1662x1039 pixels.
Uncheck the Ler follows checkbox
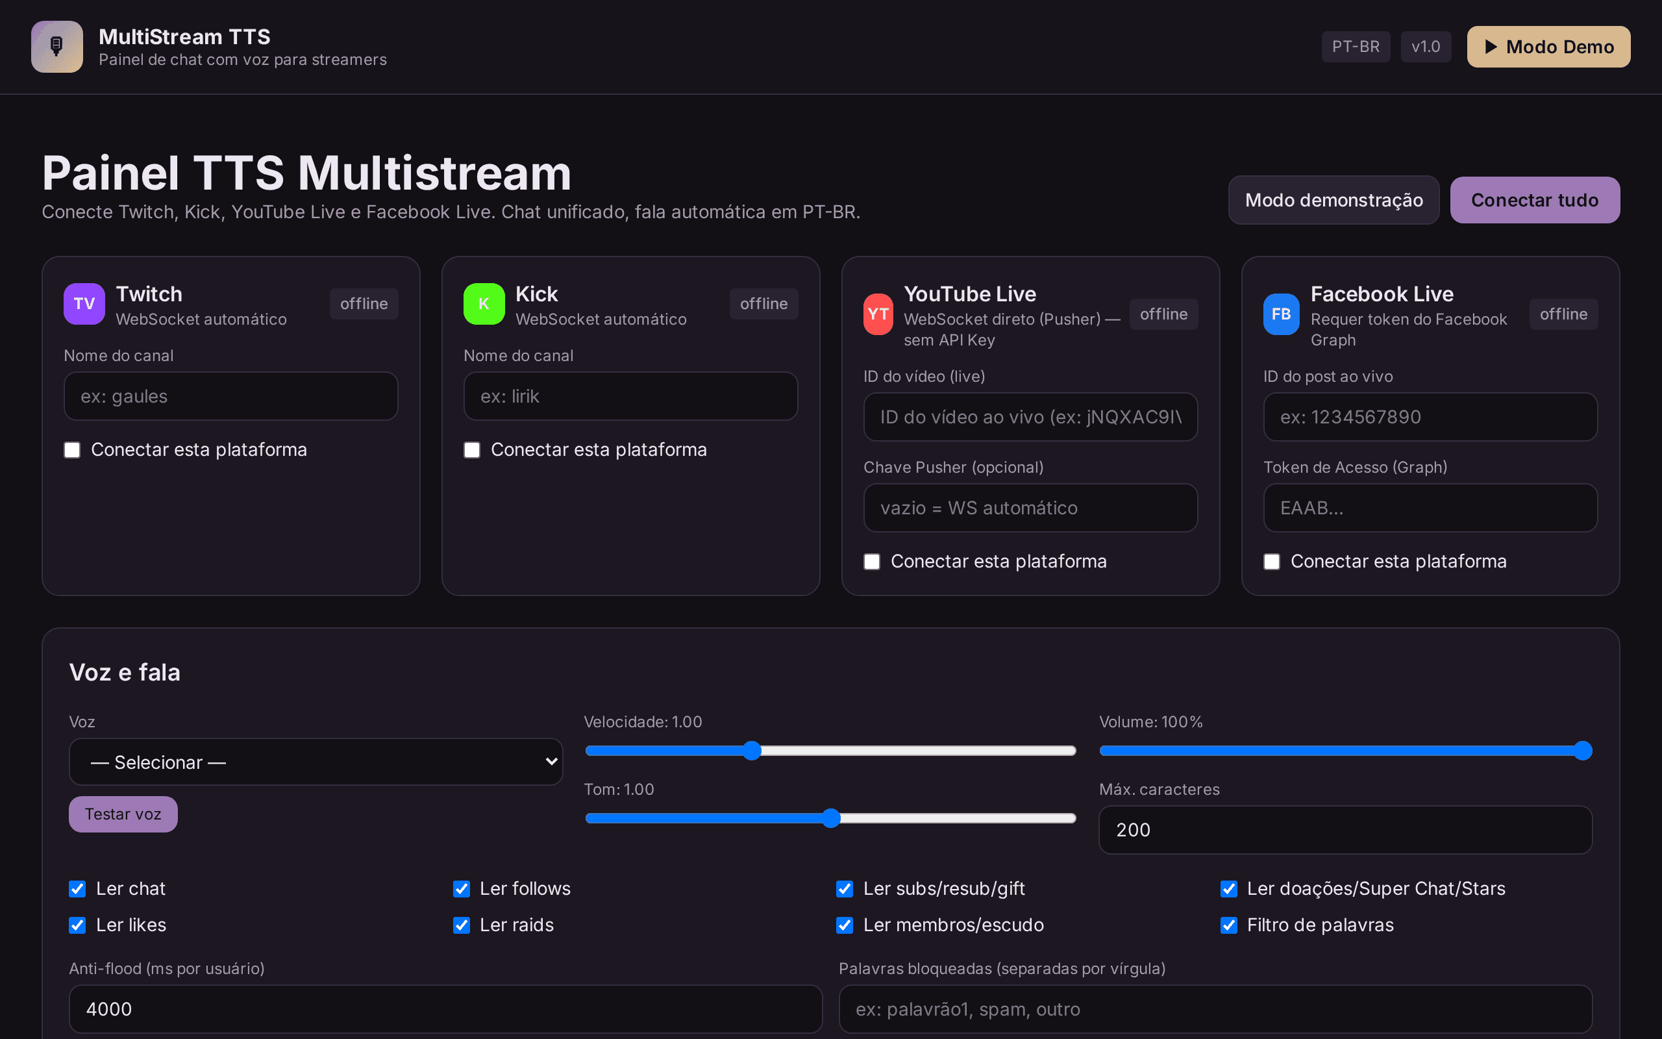click(462, 889)
